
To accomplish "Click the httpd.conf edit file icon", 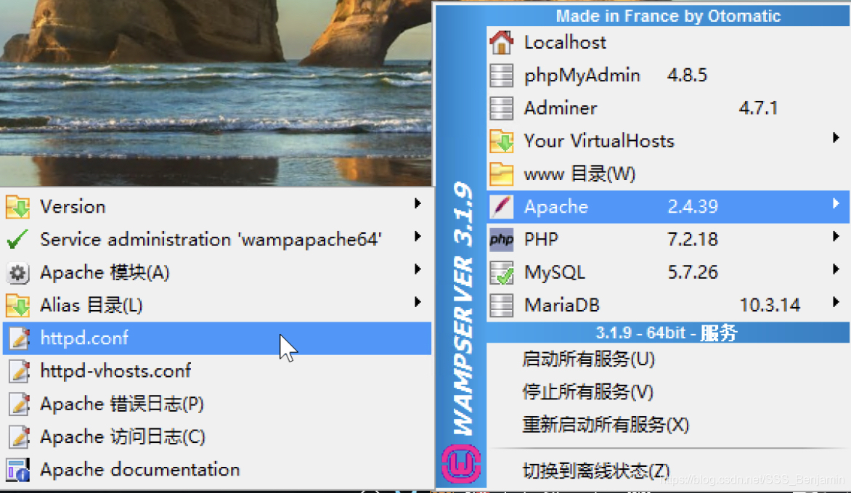I will 18,338.
